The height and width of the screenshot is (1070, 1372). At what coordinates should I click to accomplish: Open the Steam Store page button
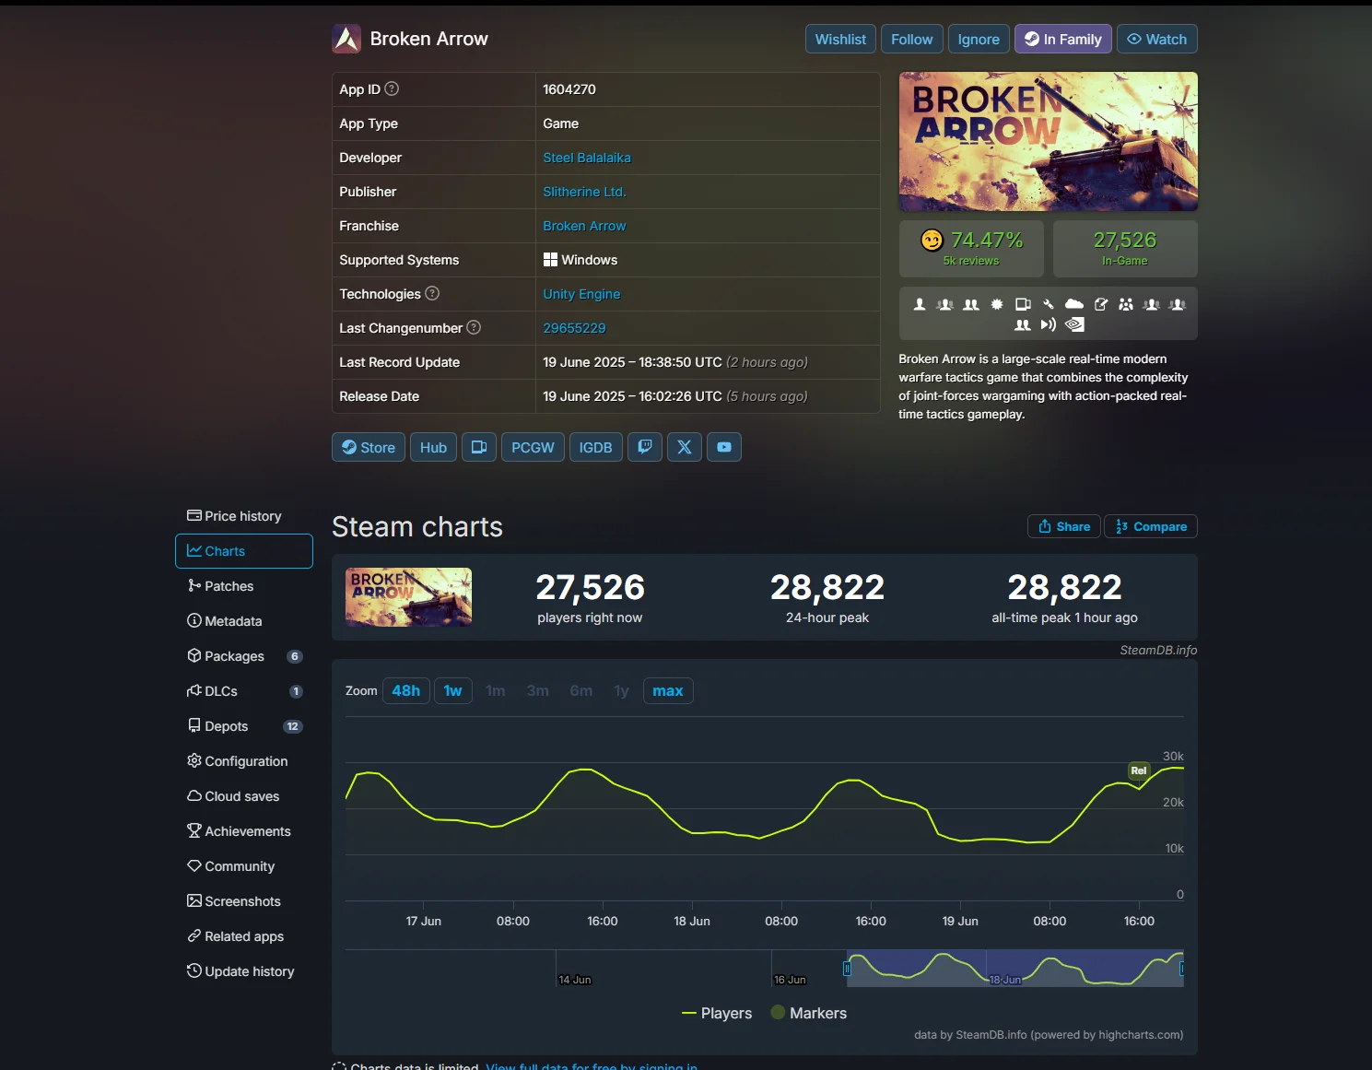coord(369,447)
